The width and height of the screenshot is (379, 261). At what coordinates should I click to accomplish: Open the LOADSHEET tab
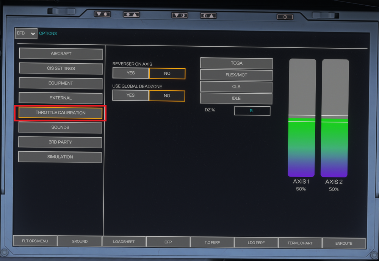click(x=124, y=242)
